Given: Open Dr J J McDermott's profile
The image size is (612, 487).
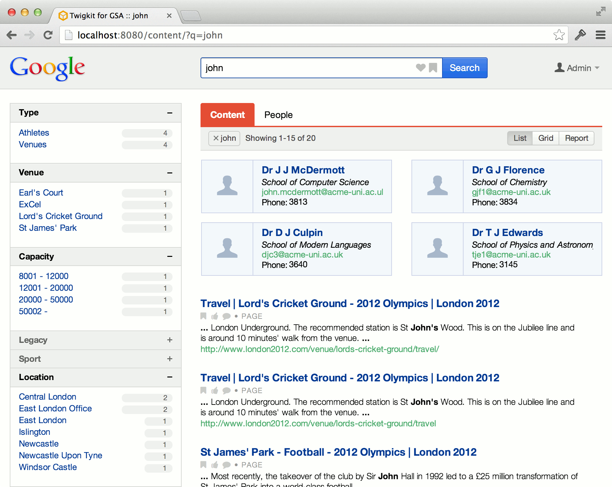Looking at the screenshot, I should [303, 170].
